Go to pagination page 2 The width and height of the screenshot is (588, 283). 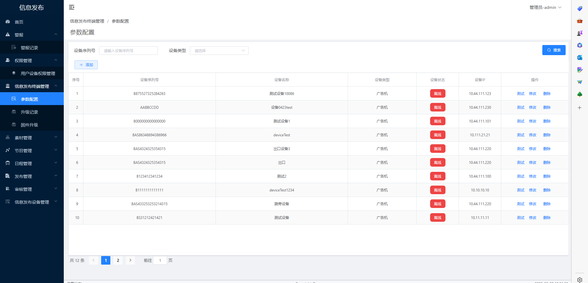pos(118,260)
